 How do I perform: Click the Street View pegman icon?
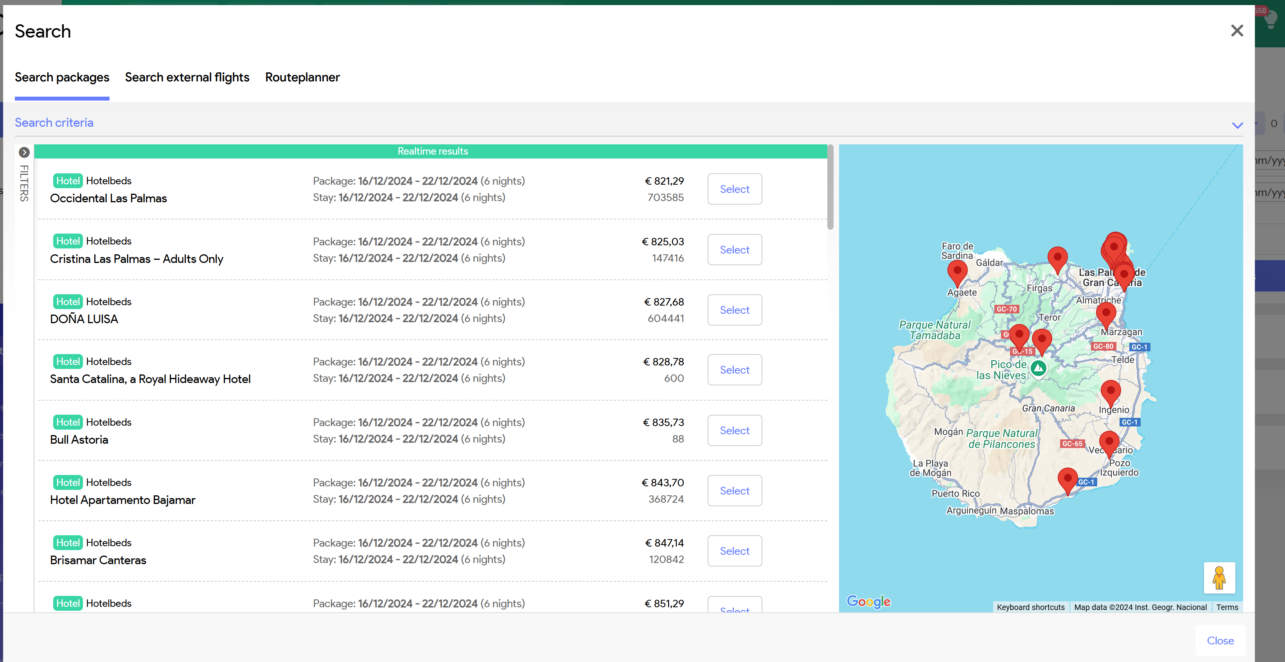tap(1219, 578)
